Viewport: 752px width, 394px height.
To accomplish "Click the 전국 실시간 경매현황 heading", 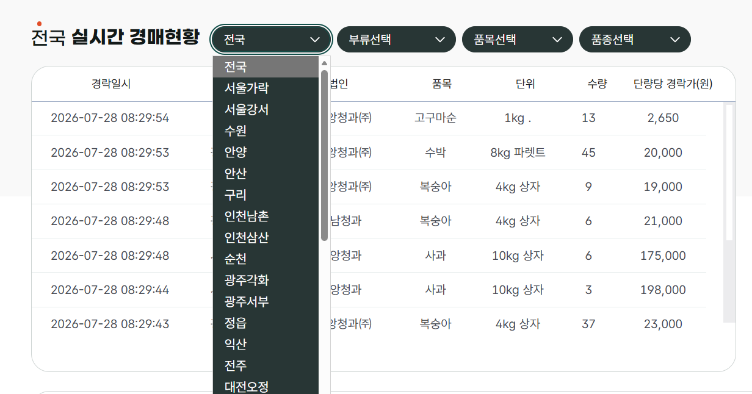I will point(115,38).
